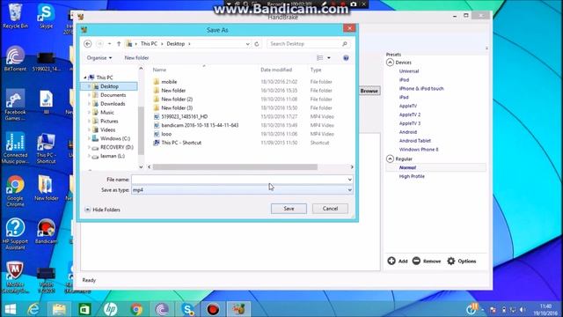Click Add preset plus icon
The width and height of the screenshot is (563, 317).
[391, 261]
